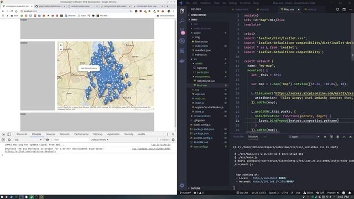354x199 pixels.
Task: Bookmark this page with the star icon
Action: click(131, 11)
